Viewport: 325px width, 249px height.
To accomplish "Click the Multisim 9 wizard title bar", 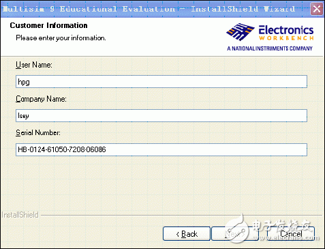I will (155, 9).
